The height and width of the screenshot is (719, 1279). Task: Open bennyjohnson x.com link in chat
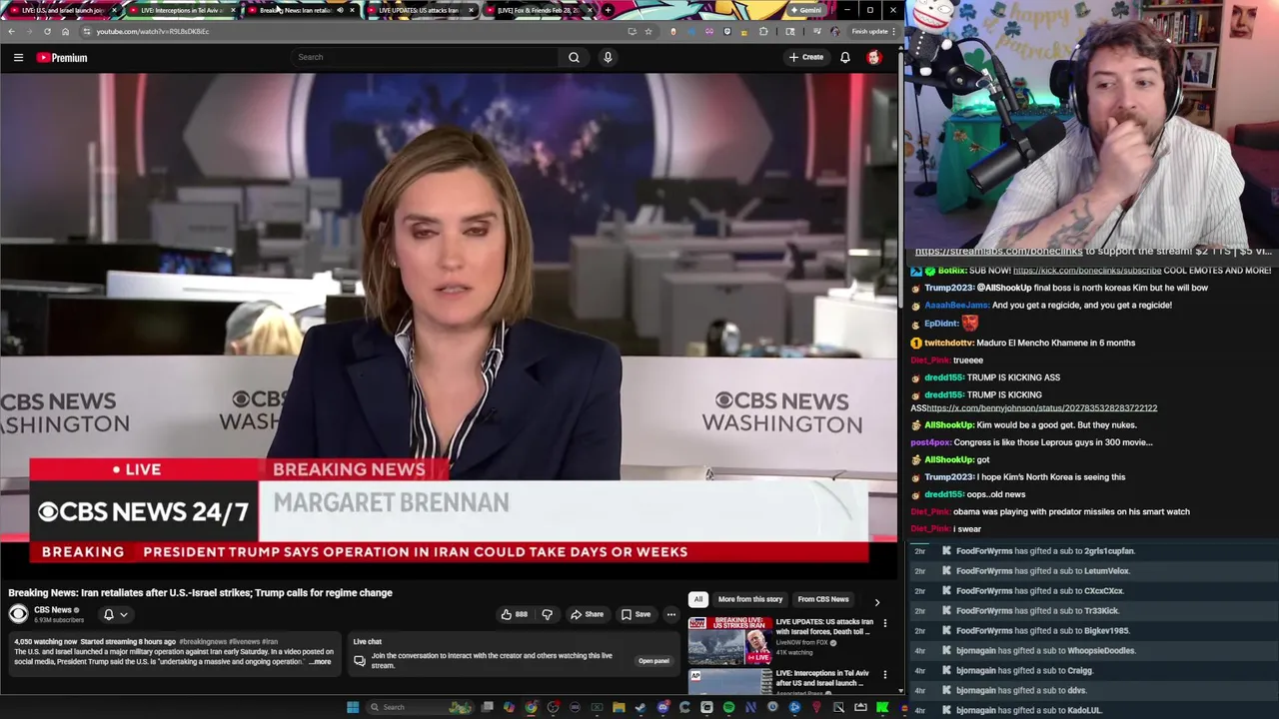point(1041,408)
